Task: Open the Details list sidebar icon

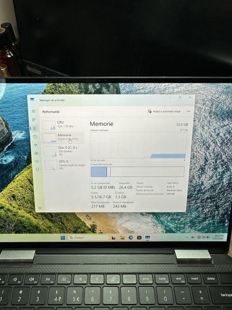Action: [37, 161]
